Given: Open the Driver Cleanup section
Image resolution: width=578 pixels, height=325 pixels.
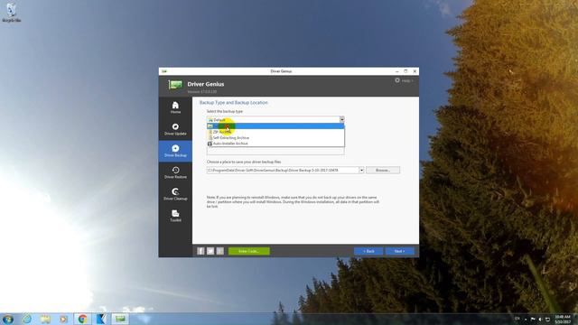Looking at the screenshot, I should pos(175,194).
